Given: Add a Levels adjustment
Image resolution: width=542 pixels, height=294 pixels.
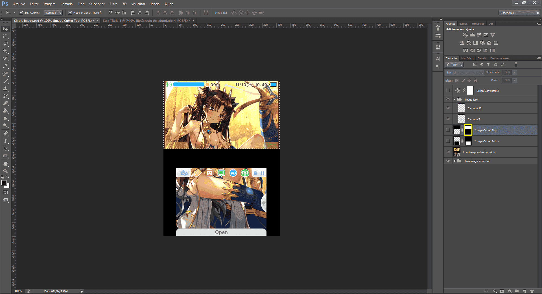Looking at the screenshot, I should click(x=472, y=35).
